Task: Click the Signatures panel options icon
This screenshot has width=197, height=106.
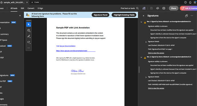Action: 186,16
